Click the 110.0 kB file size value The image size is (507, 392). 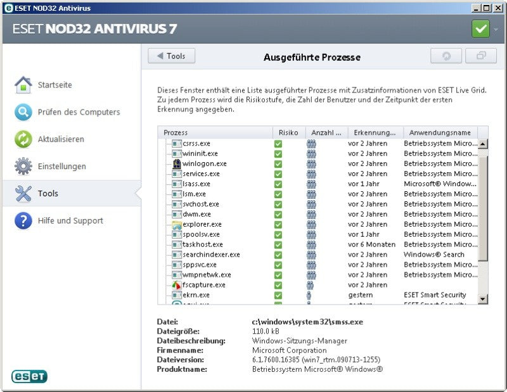point(266,331)
